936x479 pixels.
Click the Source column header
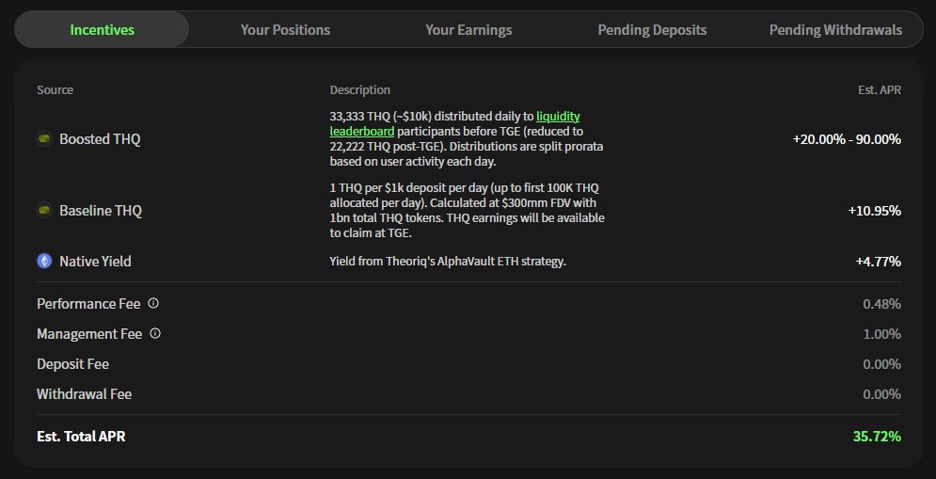tap(55, 90)
